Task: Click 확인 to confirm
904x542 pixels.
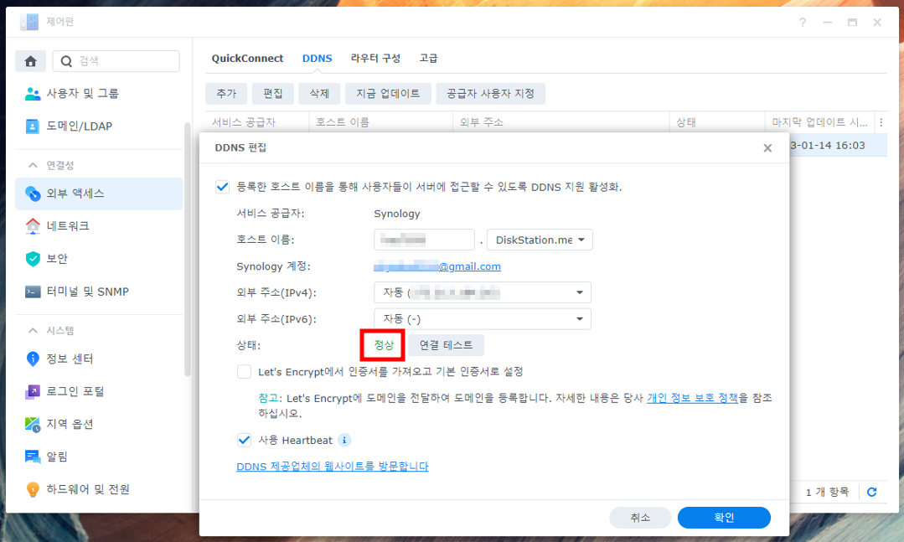Action: pyautogui.click(x=724, y=517)
